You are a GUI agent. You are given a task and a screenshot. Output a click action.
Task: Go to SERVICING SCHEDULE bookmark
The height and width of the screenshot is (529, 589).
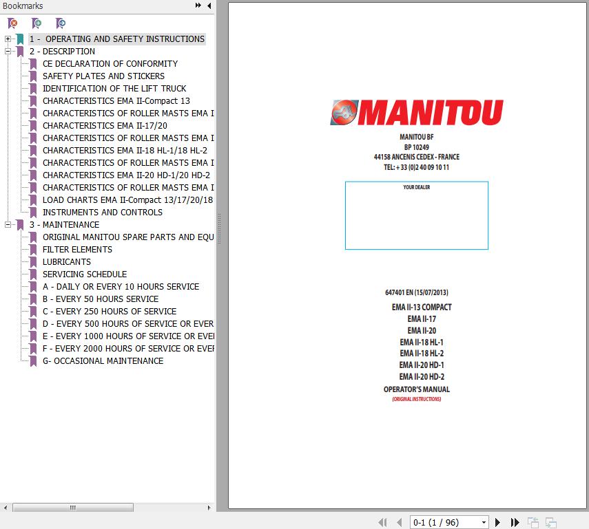pyautogui.click(x=85, y=274)
